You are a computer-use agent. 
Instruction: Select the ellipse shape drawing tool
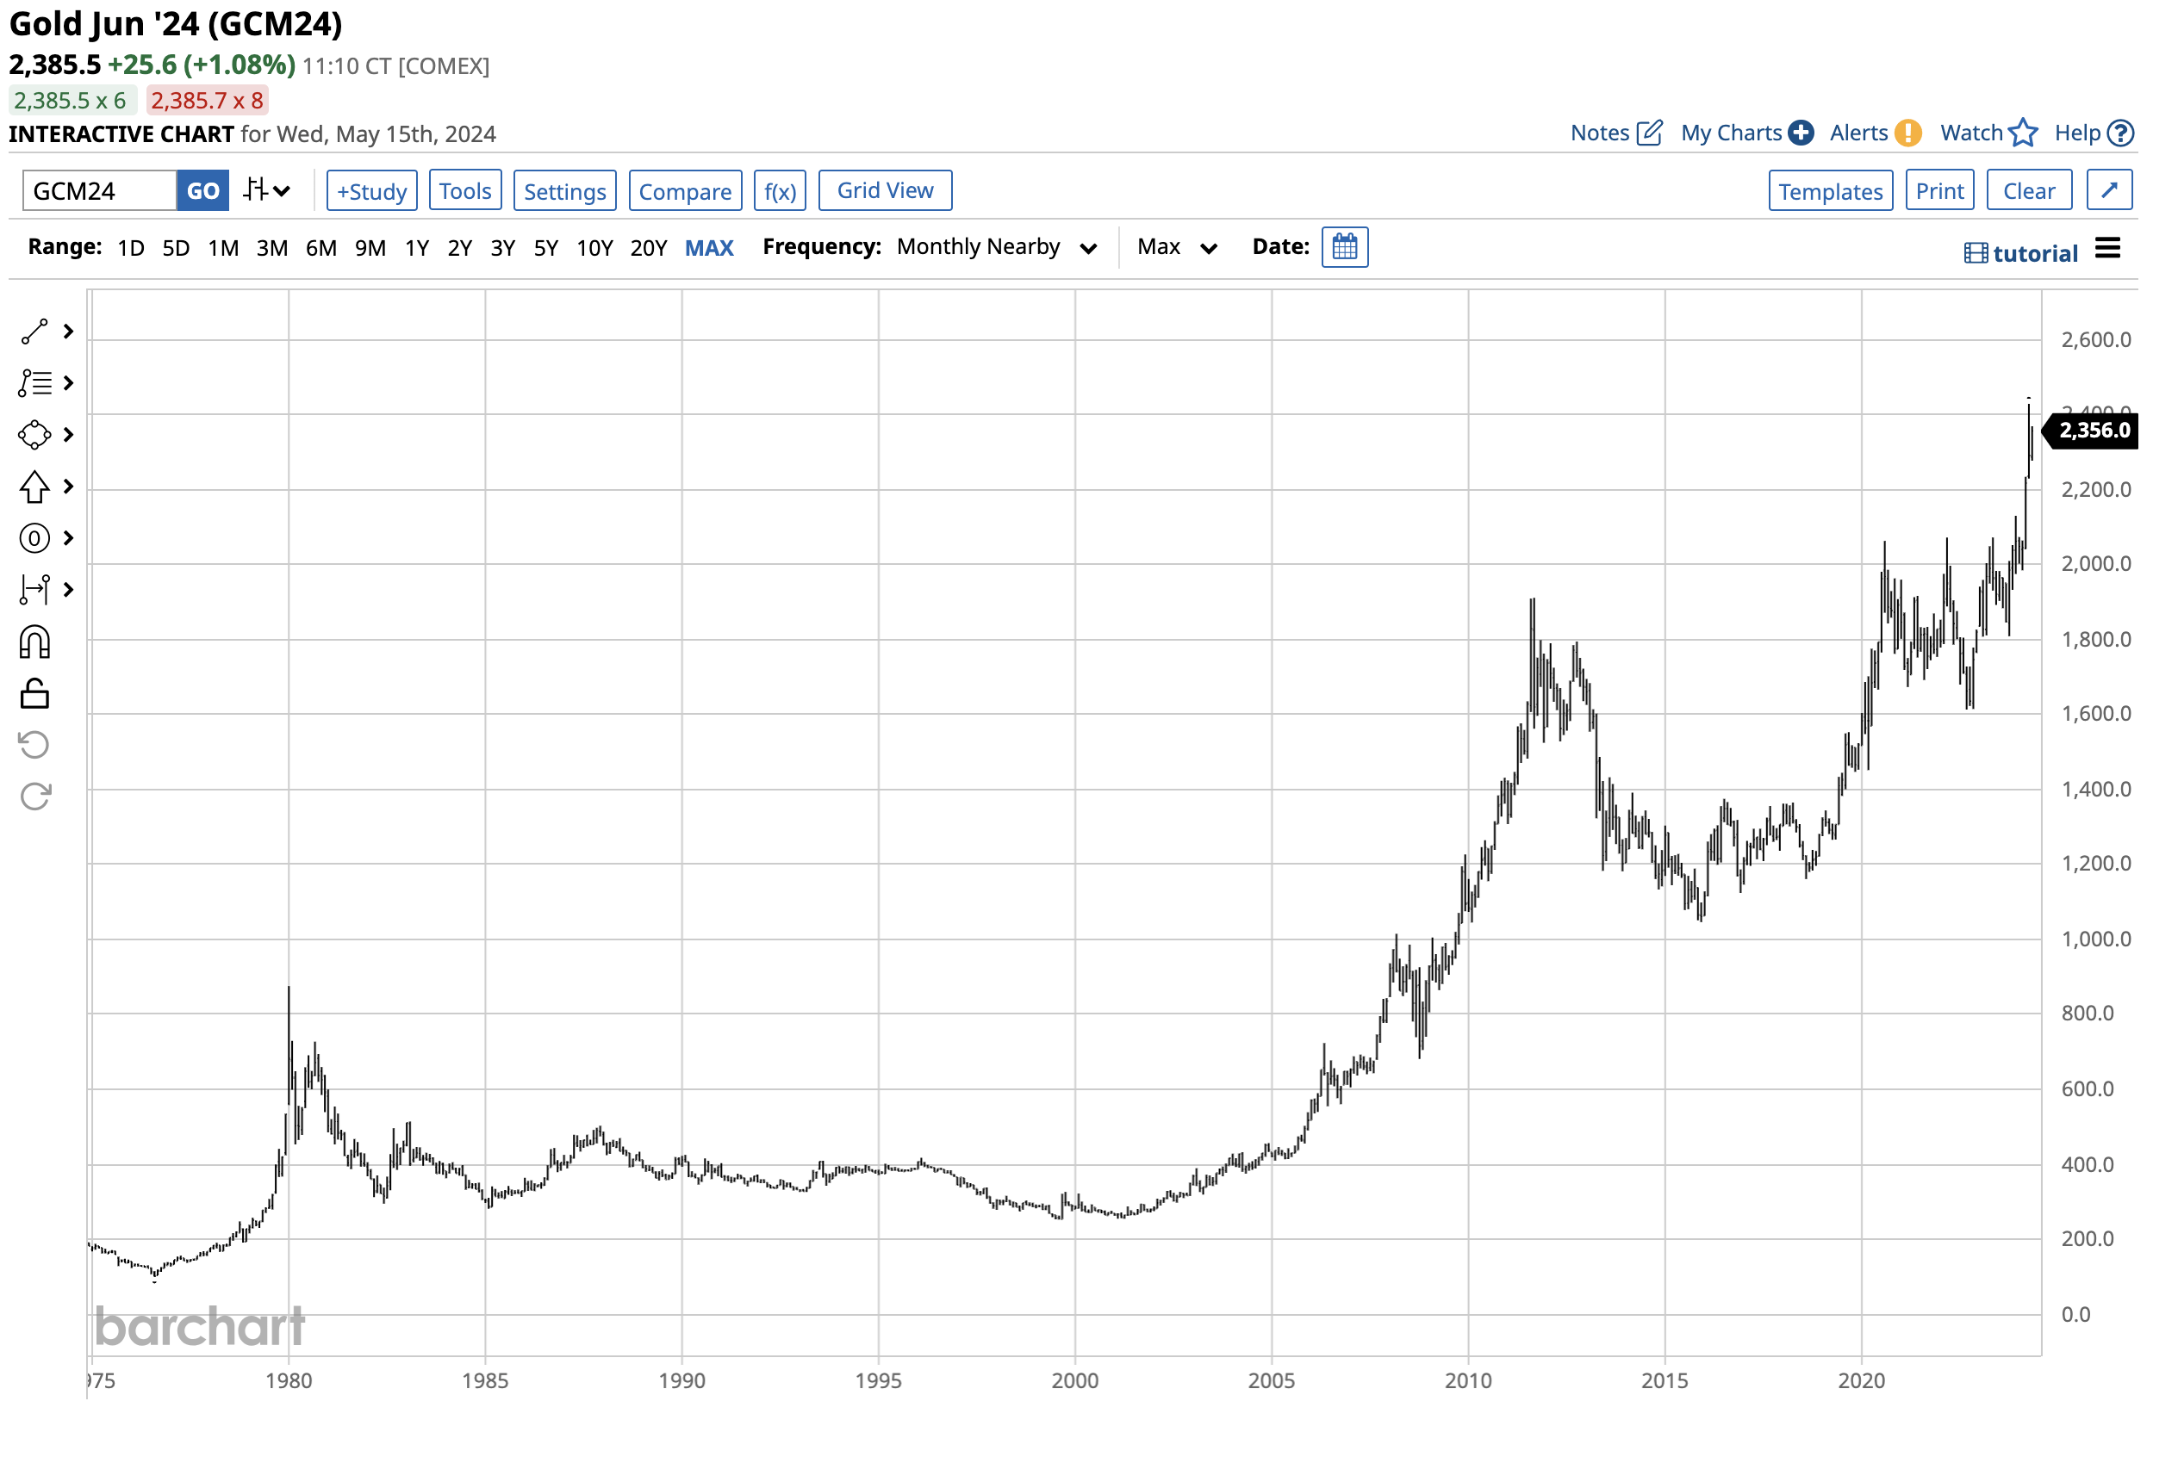[x=34, y=434]
